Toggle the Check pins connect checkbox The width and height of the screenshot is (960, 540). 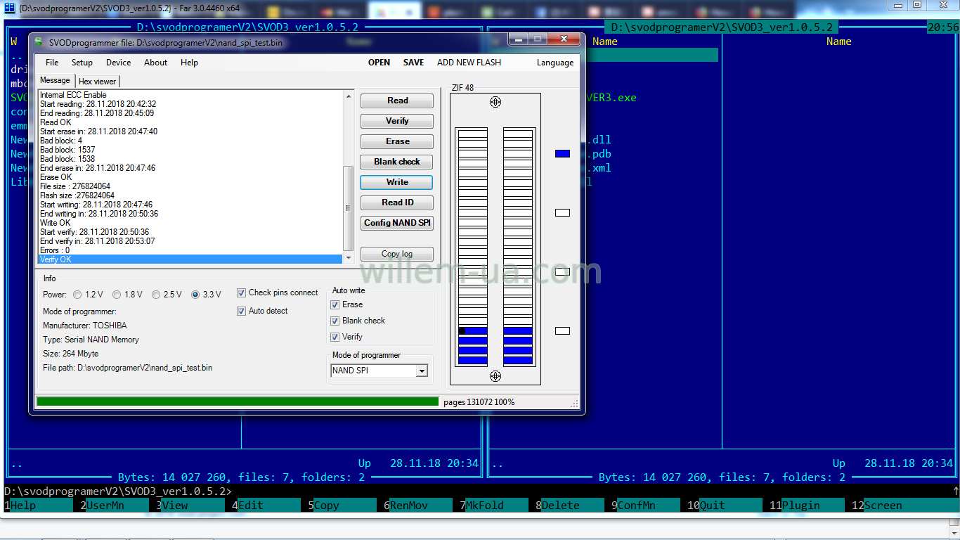(242, 292)
